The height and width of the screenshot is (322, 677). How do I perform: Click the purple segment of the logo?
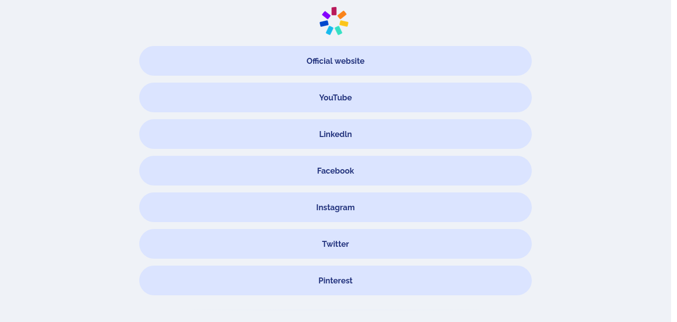tap(326, 15)
